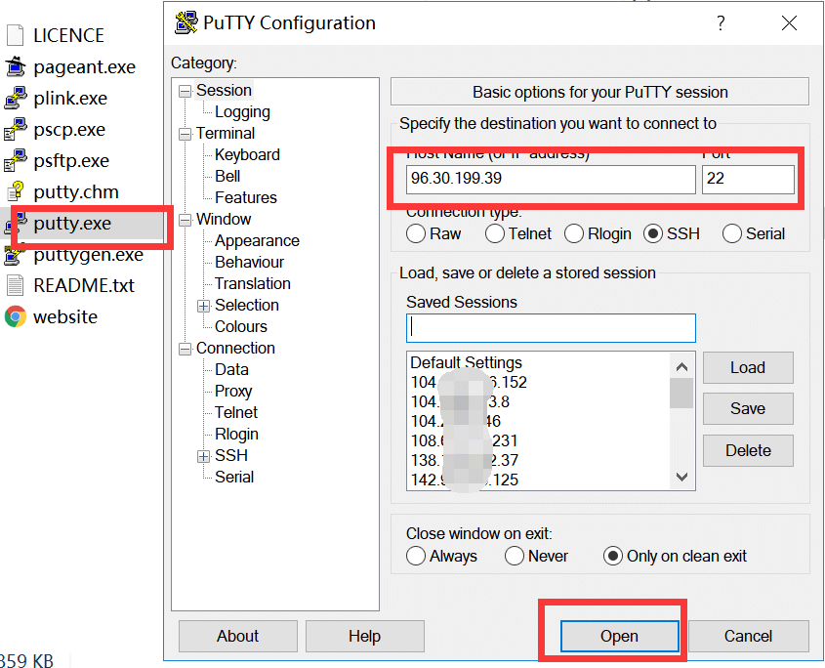Image resolution: width=825 pixels, height=668 pixels.
Task: Click the puttygen.exe icon
Action: pyautogui.click(x=16, y=254)
